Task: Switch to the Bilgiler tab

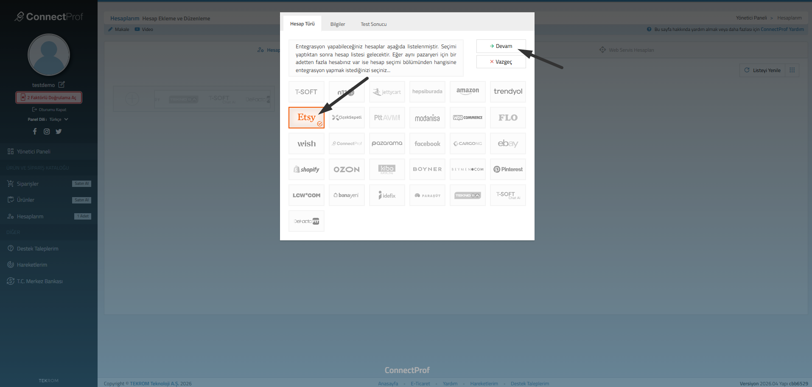Action: click(338, 24)
